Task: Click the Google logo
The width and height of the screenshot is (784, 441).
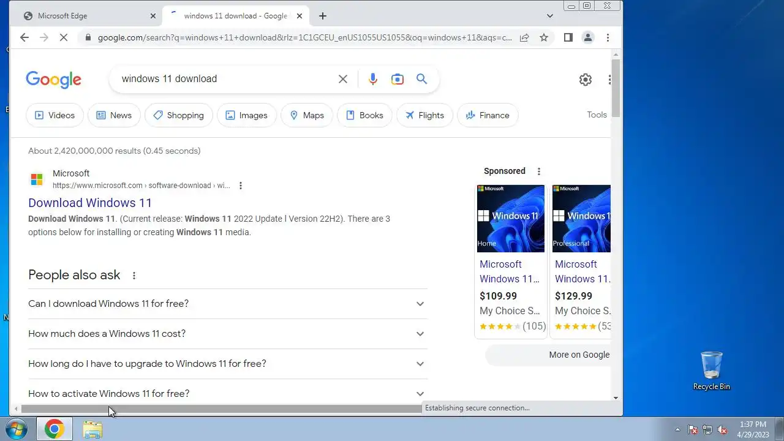Action: (x=53, y=80)
